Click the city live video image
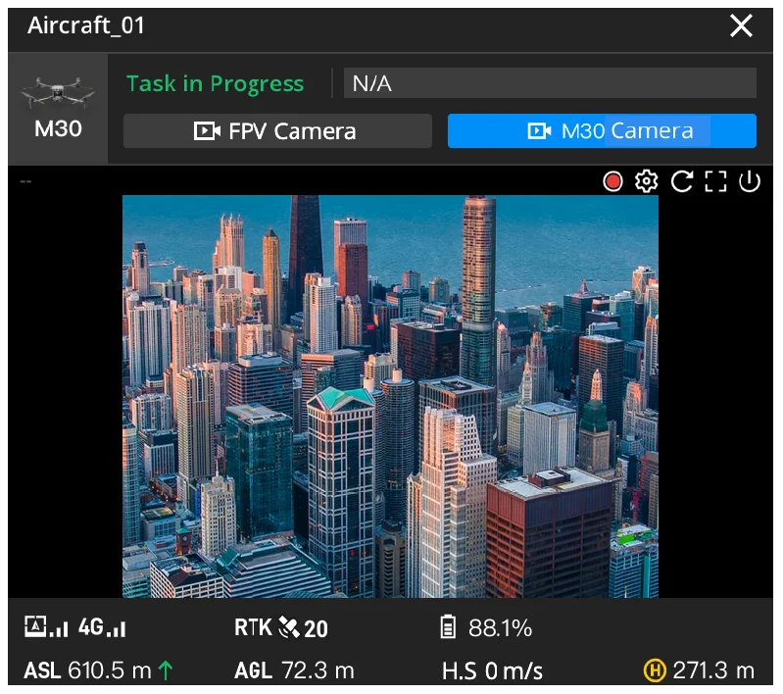Screen dimensions: 783x694 (390, 396)
